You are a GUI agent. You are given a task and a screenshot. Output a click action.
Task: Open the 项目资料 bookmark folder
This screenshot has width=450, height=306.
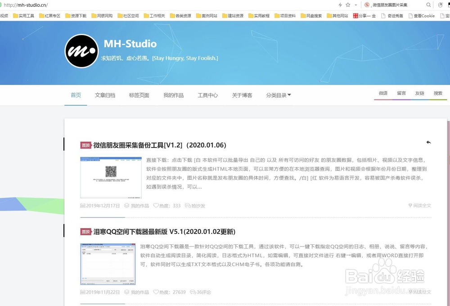(x=285, y=16)
